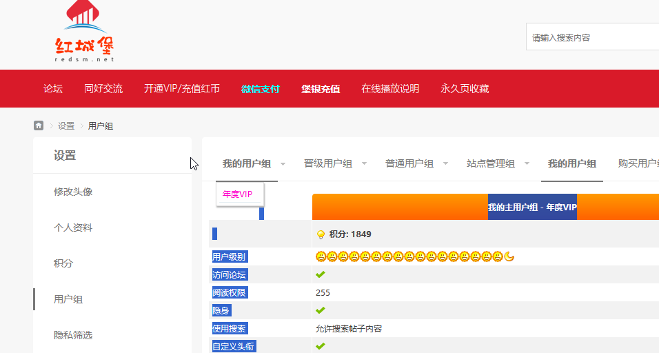Expand the first 我的用户组 dropdown arrow

[283, 164]
